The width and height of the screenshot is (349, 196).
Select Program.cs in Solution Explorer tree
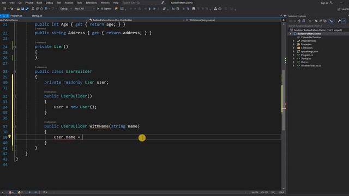click(x=306, y=55)
